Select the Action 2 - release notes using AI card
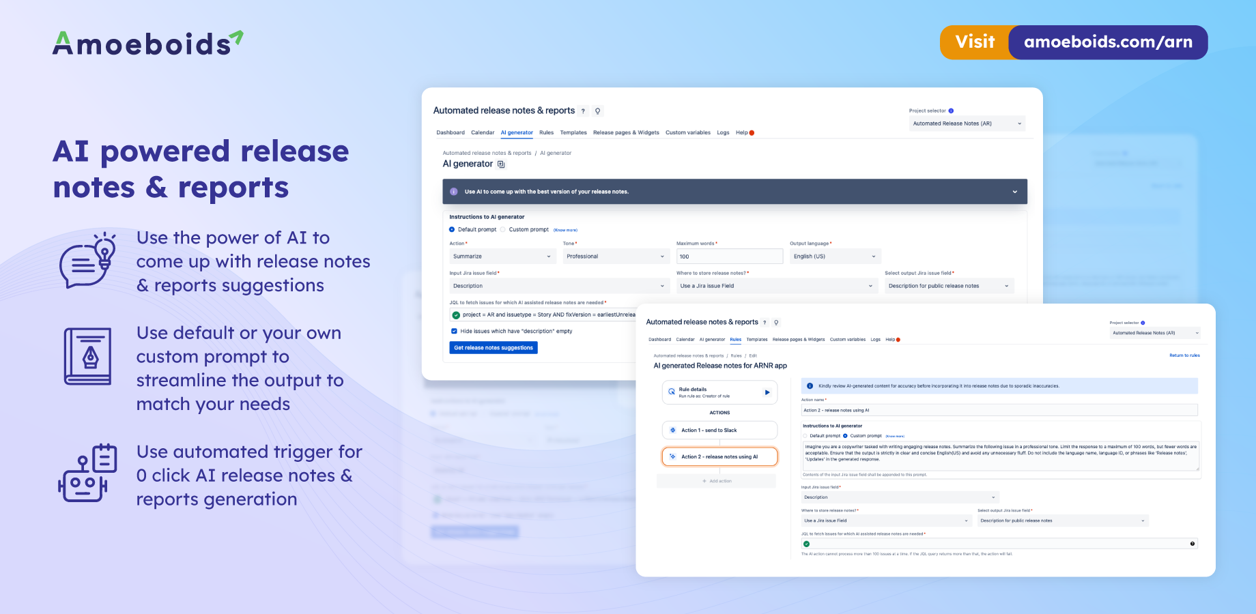 click(x=719, y=456)
